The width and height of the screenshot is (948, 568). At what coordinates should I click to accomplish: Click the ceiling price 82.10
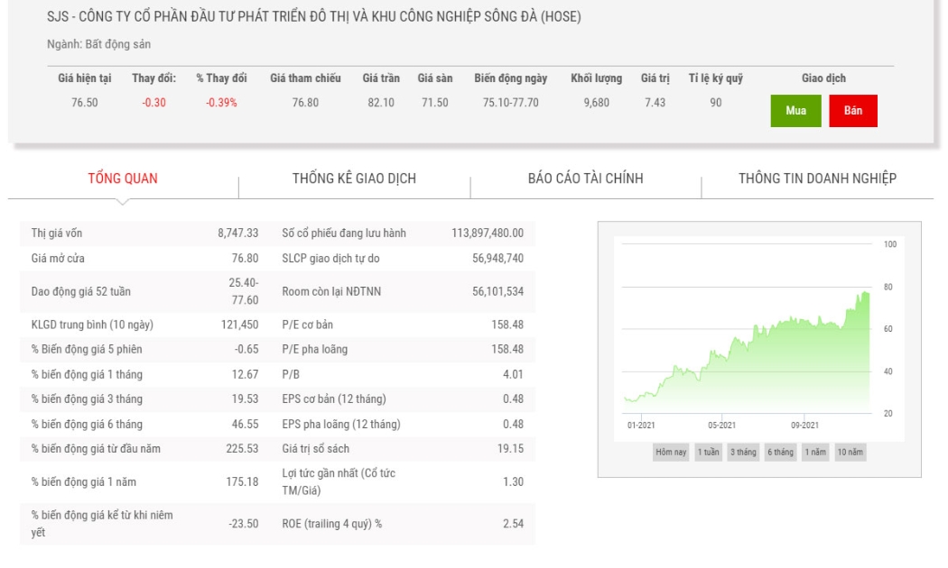point(381,103)
